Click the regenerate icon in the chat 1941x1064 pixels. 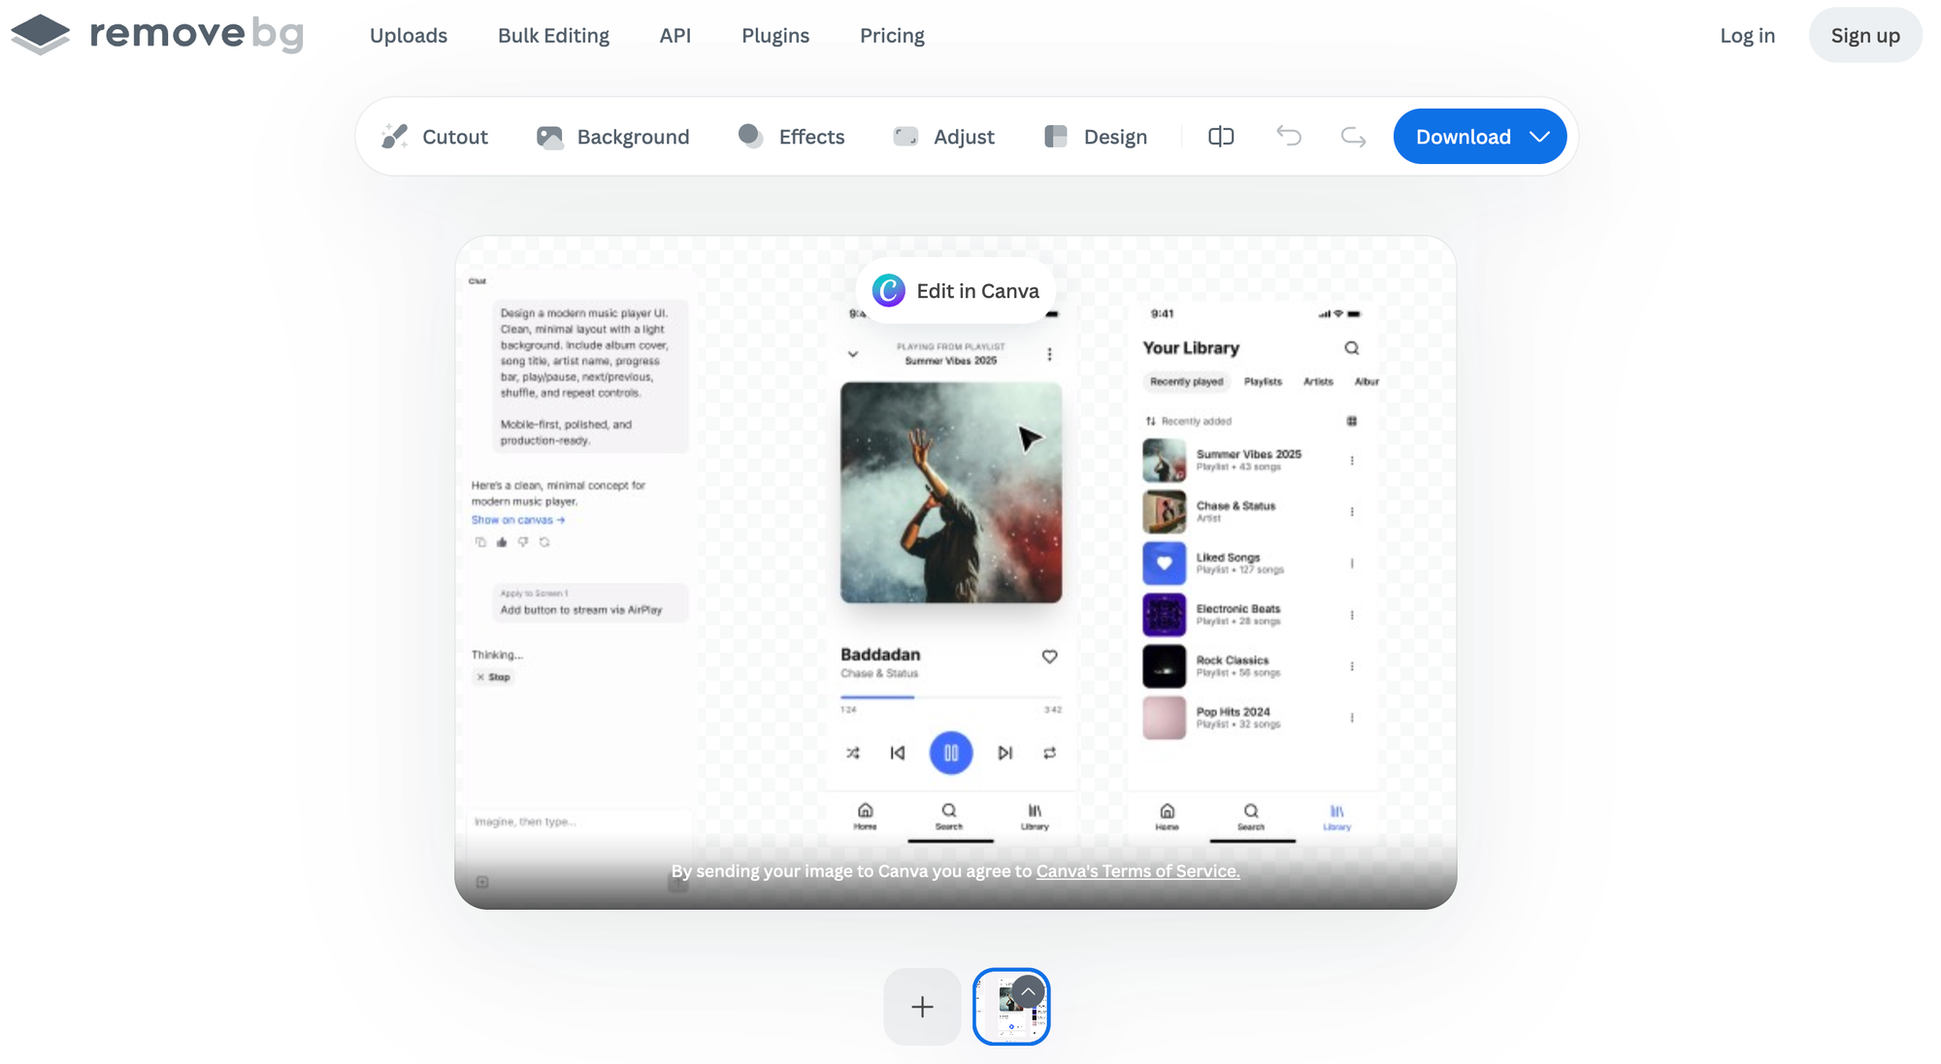[x=544, y=542]
